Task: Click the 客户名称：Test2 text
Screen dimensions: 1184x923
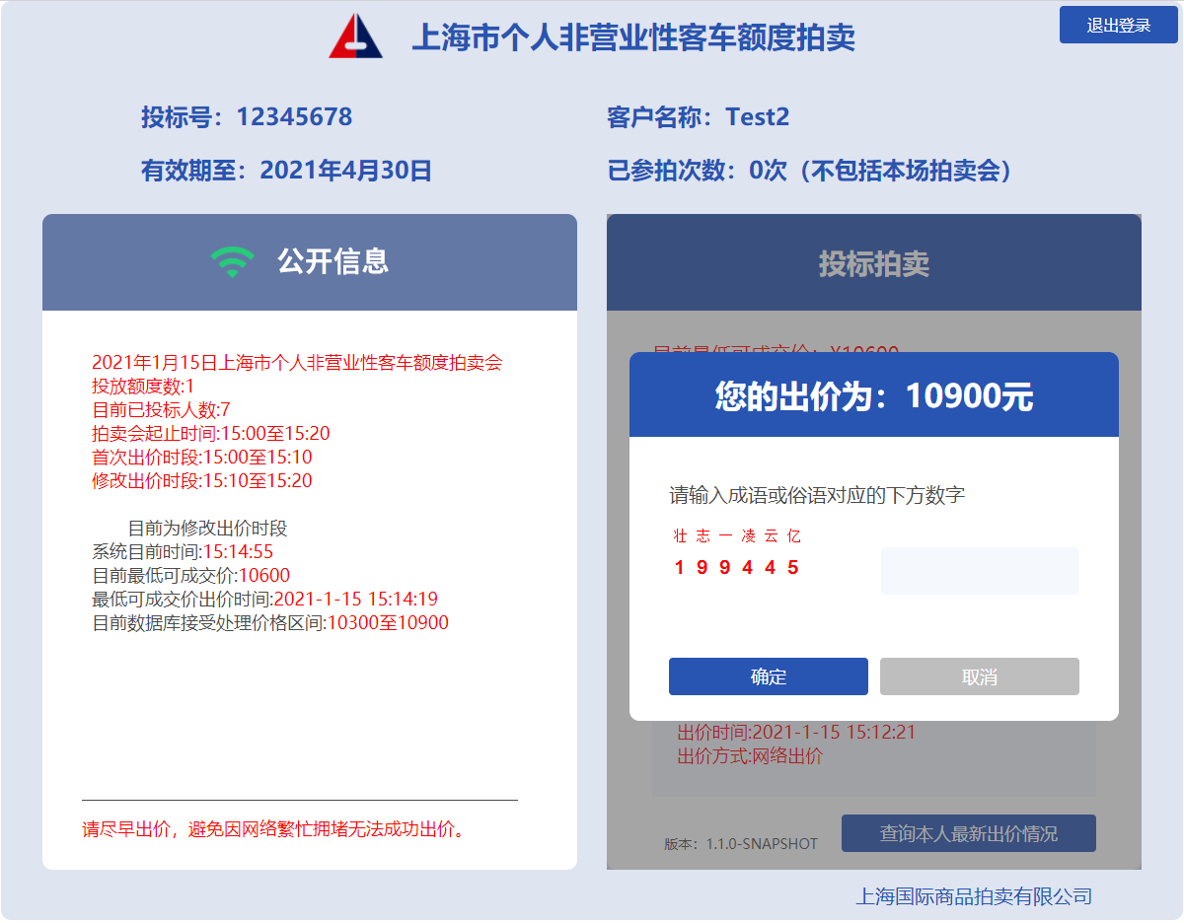Action: tap(699, 117)
